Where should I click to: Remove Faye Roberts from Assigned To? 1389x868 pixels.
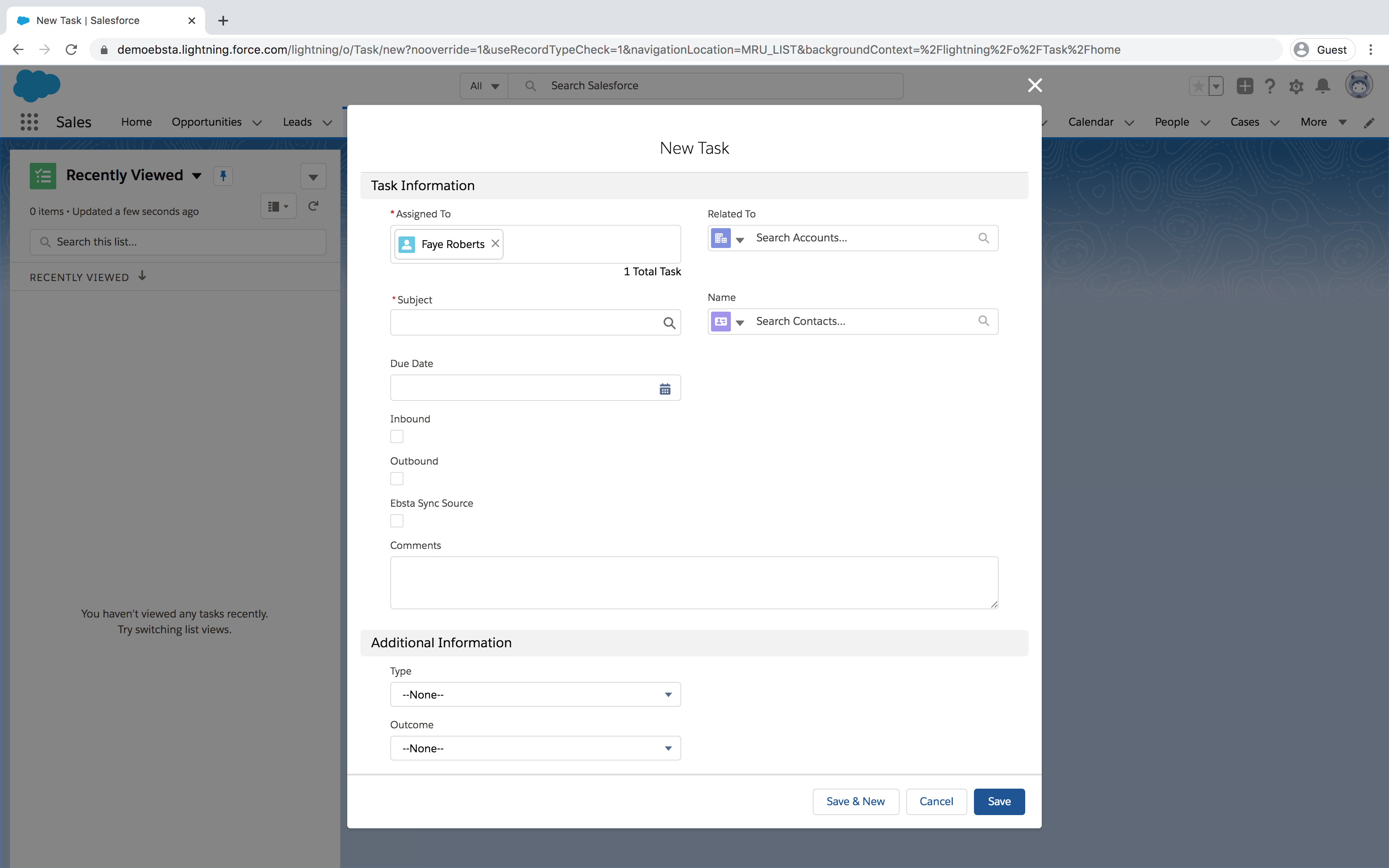coord(495,243)
